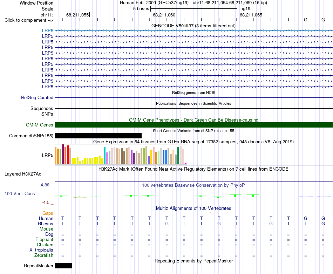Image resolution: width=333 pixels, height=274 pixels.
Task: Click the grey T in the Rhesus row
Action: (x=306, y=224)
